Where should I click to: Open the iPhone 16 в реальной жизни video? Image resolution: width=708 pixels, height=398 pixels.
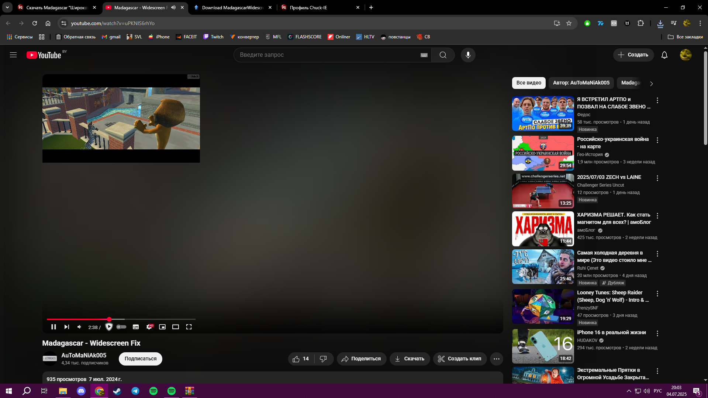[611, 332]
